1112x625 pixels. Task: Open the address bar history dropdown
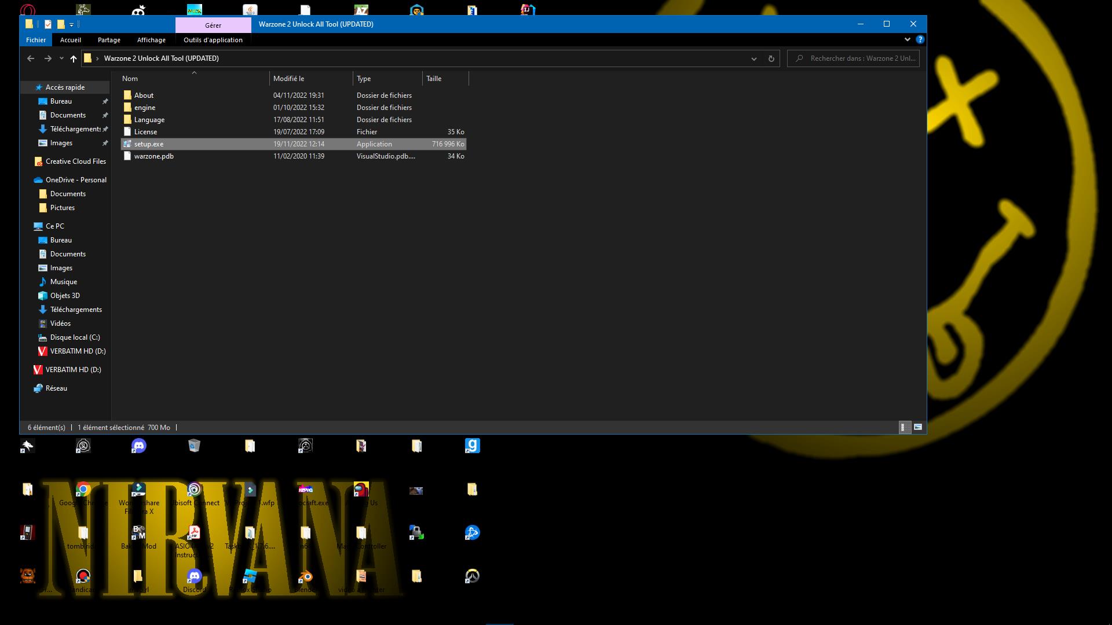[x=753, y=58]
